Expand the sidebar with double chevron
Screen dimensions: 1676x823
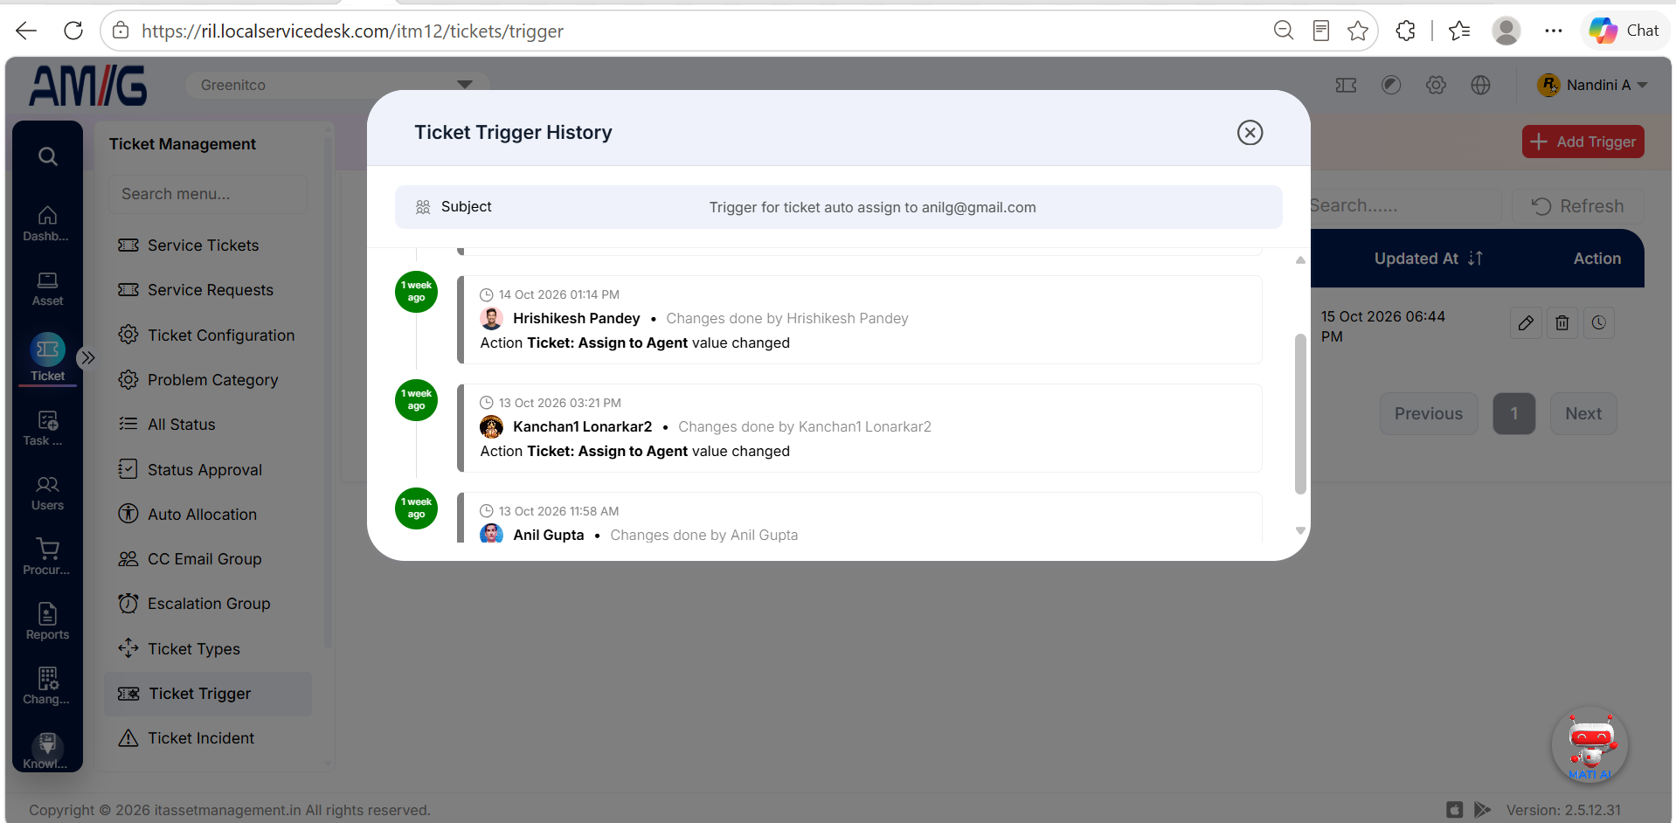tap(87, 357)
